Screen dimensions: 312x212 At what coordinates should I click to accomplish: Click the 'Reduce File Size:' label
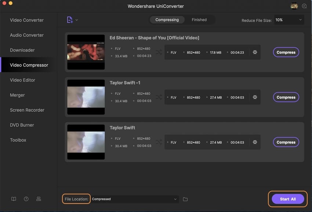(257, 21)
